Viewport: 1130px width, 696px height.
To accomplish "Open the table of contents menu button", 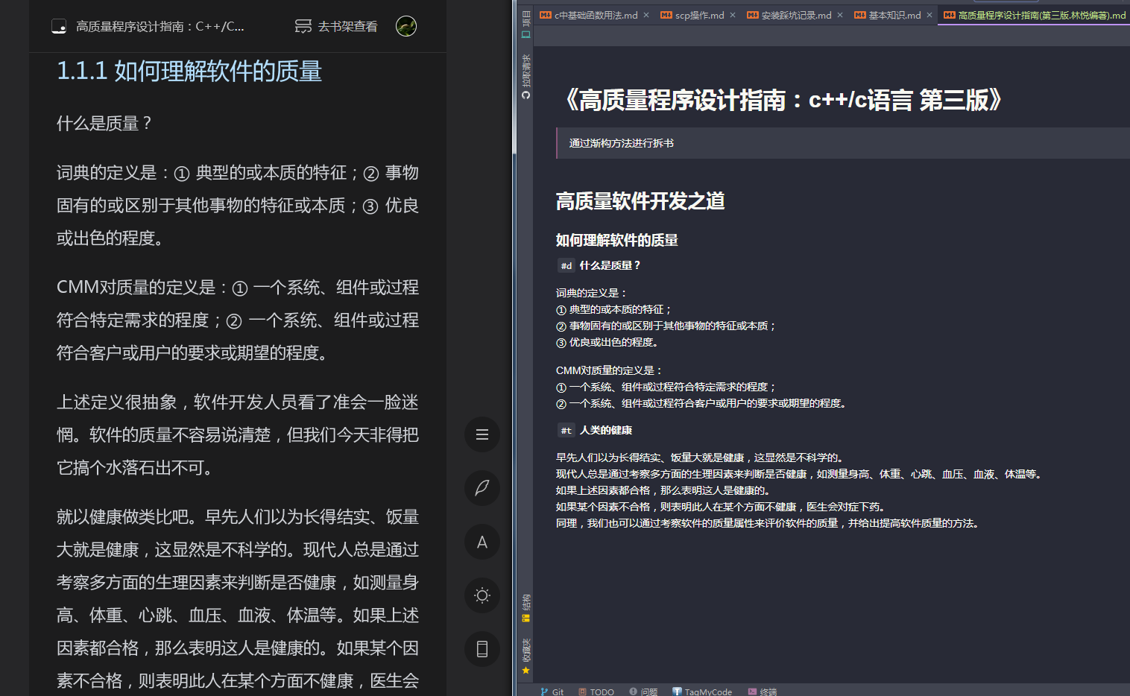I will (482, 434).
